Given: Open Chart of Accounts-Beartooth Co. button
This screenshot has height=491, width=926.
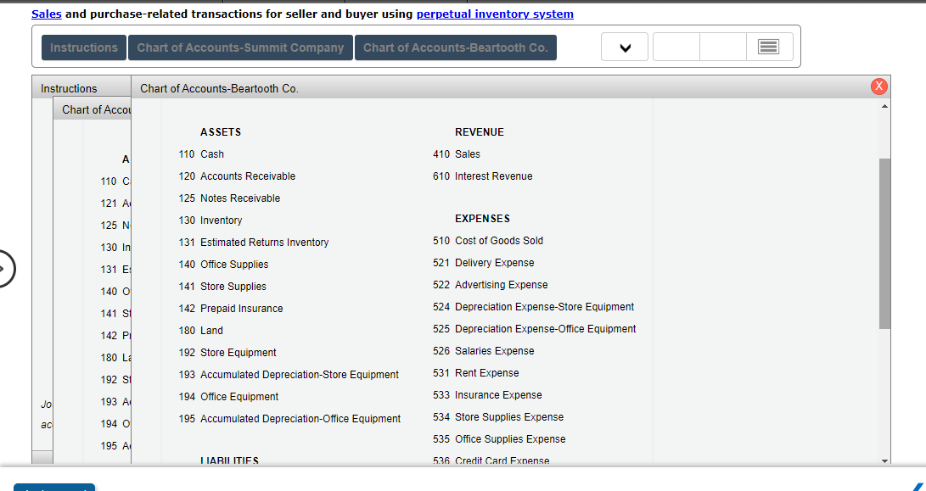Looking at the screenshot, I should (455, 47).
